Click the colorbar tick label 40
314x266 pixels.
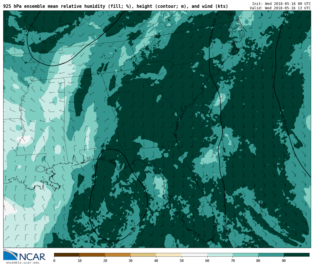(156, 260)
